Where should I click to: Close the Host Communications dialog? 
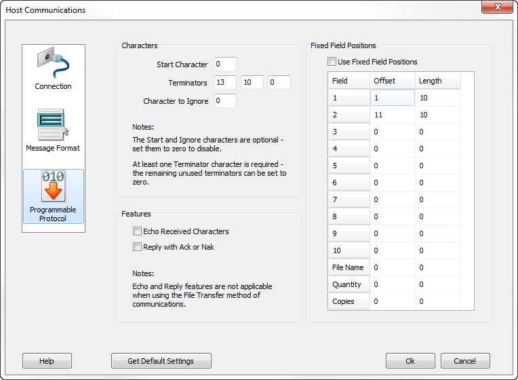pos(497,7)
